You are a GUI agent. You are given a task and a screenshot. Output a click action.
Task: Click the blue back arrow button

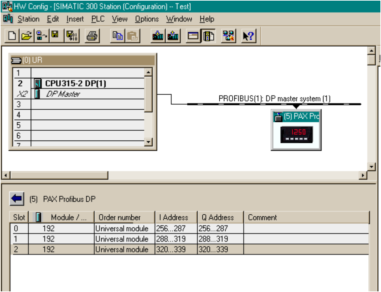pos(17,199)
